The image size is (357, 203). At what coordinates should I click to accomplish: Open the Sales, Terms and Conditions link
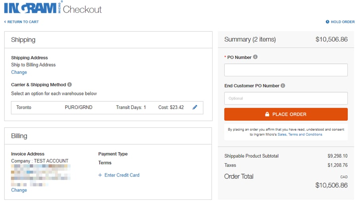click(x=300, y=135)
